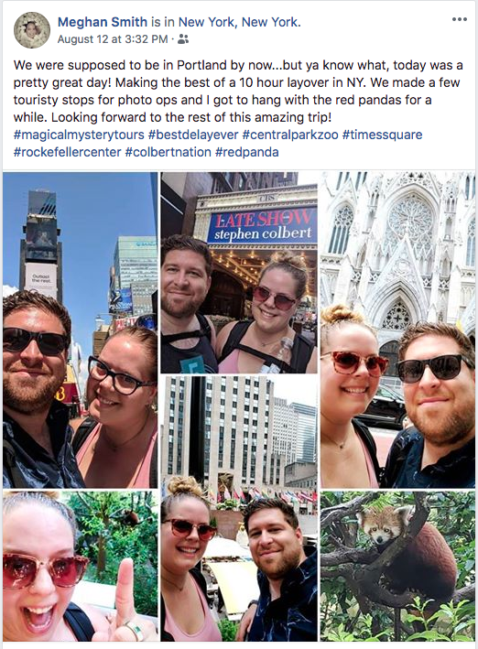Open the #rockefellercenter hashtag
This screenshot has height=649, width=478.
(67, 152)
